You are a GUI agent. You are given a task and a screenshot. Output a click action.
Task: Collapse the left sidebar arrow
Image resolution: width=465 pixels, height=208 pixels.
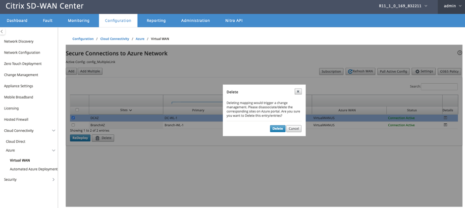[x=2, y=31]
